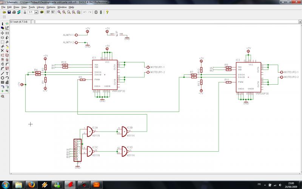Open the Library menu
The image size is (302, 189).
tap(41, 7)
